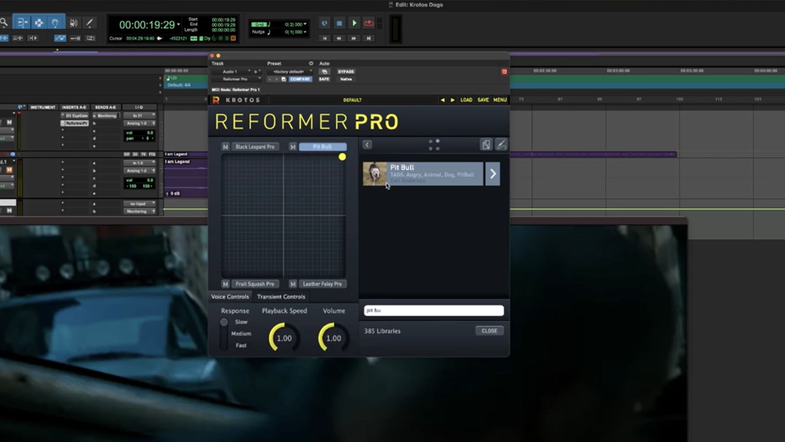The width and height of the screenshot is (785, 442).
Task: Select the Zoomer magnifier tool in Pro Tools
Action: click(x=4, y=23)
